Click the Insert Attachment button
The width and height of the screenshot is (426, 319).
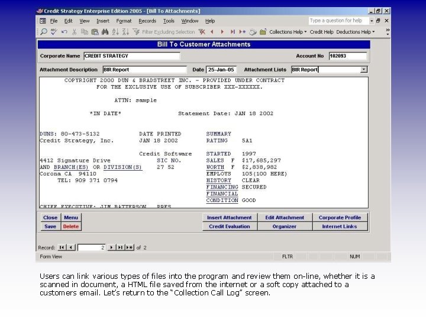click(230, 217)
